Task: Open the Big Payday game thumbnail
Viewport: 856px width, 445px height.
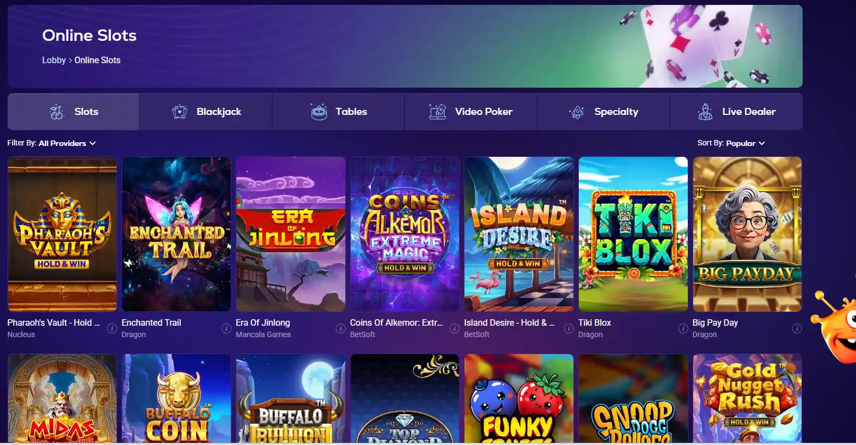Action: click(x=747, y=234)
